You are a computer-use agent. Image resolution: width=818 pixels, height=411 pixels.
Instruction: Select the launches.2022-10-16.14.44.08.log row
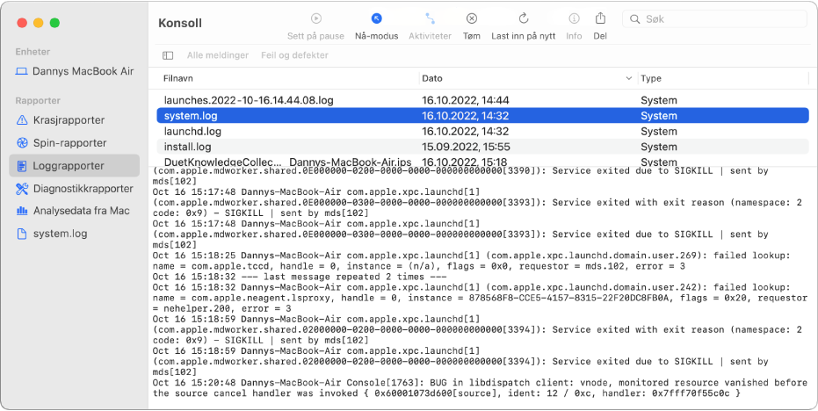[x=482, y=100]
